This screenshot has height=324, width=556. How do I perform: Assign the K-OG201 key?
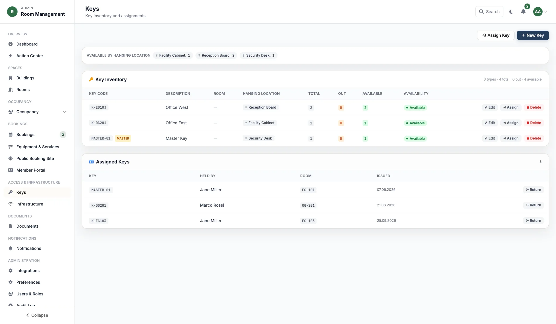511,123
